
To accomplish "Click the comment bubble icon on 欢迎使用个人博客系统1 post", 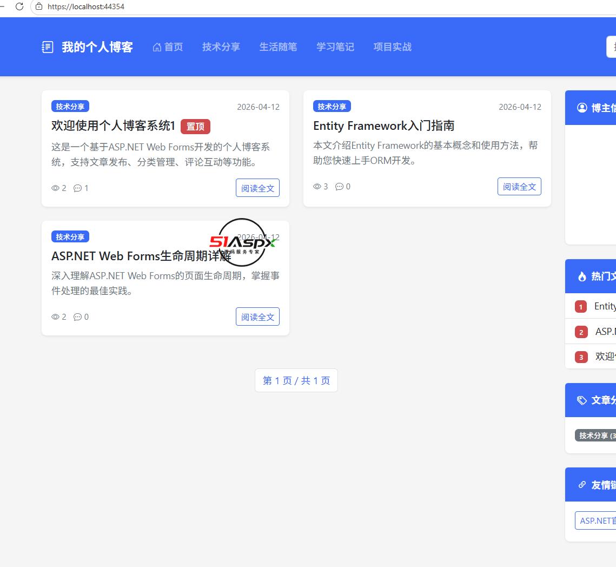I will 78,188.
